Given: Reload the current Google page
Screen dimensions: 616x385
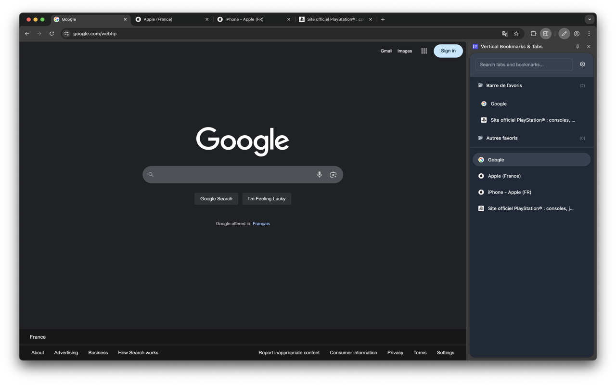Looking at the screenshot, I should coord(52,34).
